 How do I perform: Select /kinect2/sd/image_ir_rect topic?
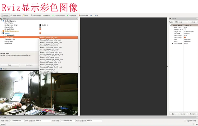coord(58,72)
